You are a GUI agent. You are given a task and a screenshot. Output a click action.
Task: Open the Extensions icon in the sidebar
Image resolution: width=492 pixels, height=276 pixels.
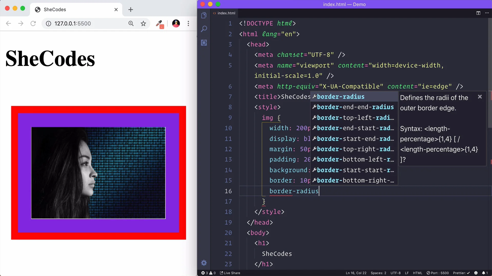tap(204, 42)
